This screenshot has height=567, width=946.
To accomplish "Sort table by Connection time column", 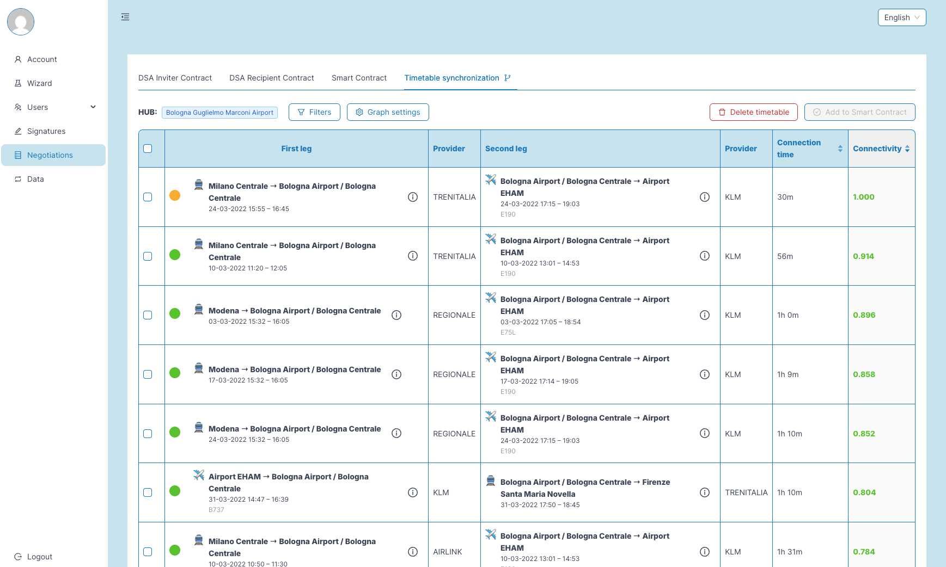I will [840, 149].
